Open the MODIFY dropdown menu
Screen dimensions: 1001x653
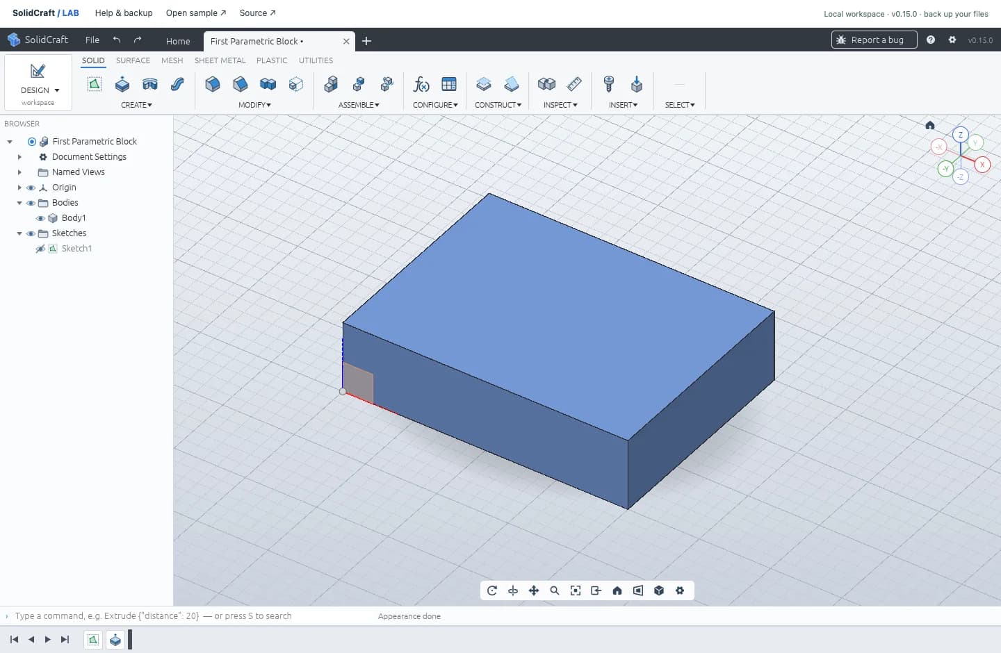[254, 105]
